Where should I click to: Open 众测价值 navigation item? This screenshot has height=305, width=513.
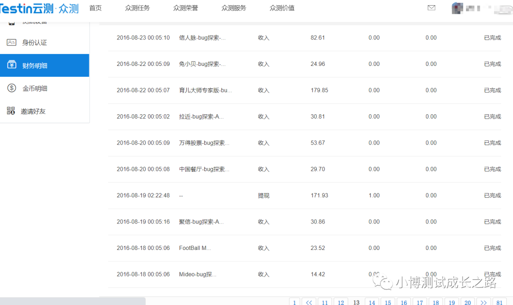tap(282, 8)
